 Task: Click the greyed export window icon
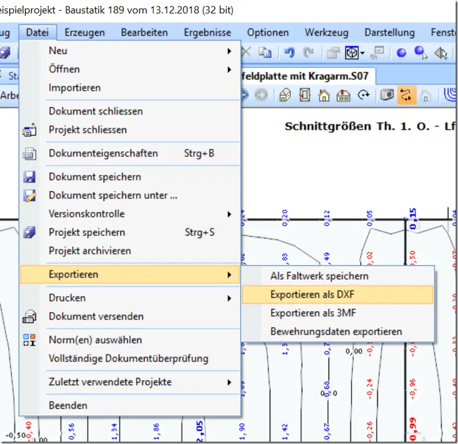[x=377, y=52]
